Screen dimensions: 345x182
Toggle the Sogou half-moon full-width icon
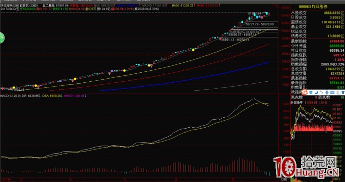coord(316,92)
